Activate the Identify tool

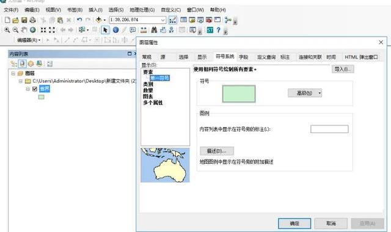[115, 30]
